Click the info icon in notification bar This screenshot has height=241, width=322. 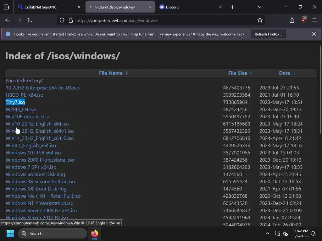point(8,34)
